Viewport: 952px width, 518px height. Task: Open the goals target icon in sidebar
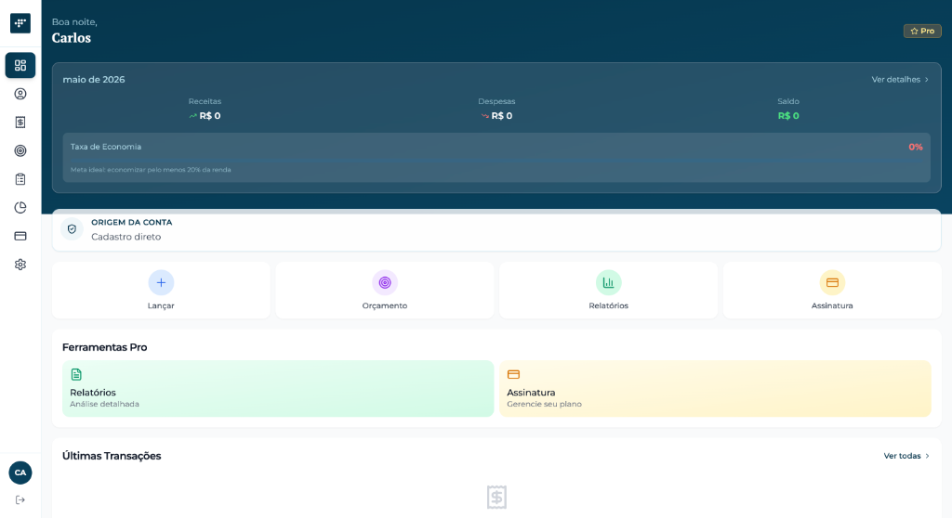pyautogui.click(x=20, y=150)
